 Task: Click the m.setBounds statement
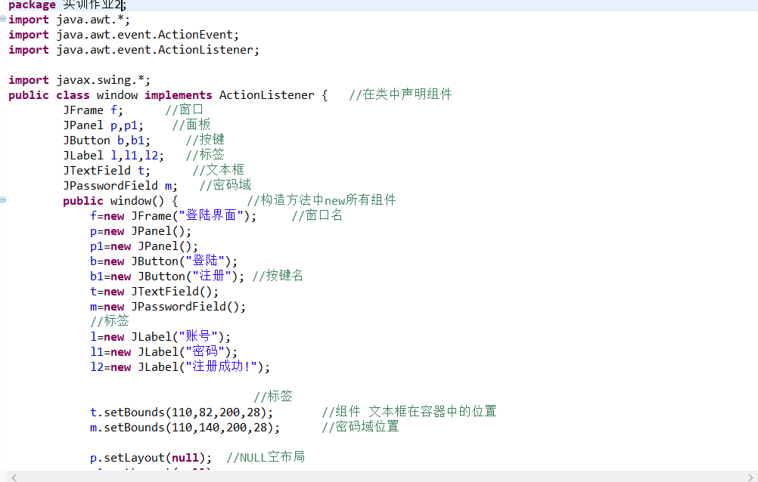[x=185, y=428]
